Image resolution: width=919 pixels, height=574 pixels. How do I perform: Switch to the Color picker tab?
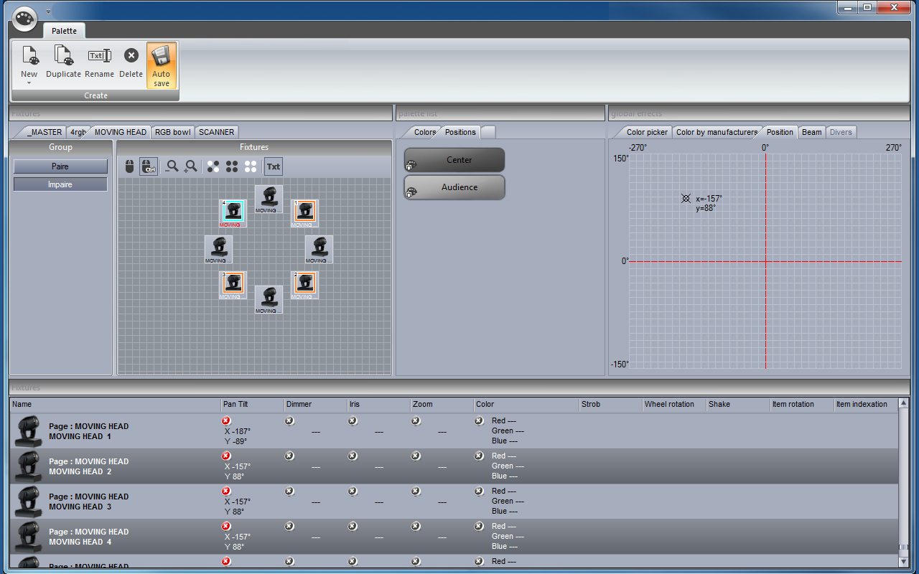pyautogui.click(x=646, y=132)
